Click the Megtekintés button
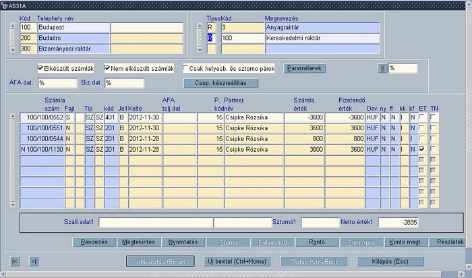472x278 pixels. pyautogui.click(x=138, y=242)
